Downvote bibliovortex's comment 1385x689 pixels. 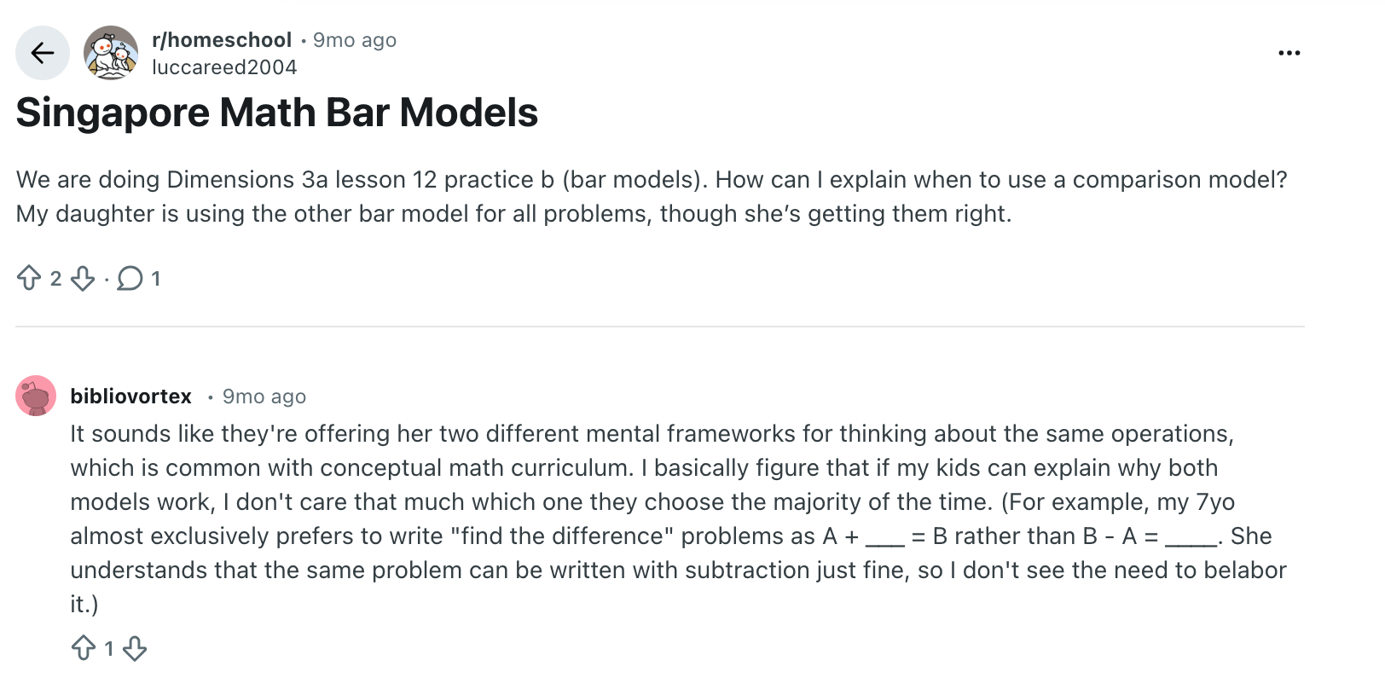[x=135, y=648]
